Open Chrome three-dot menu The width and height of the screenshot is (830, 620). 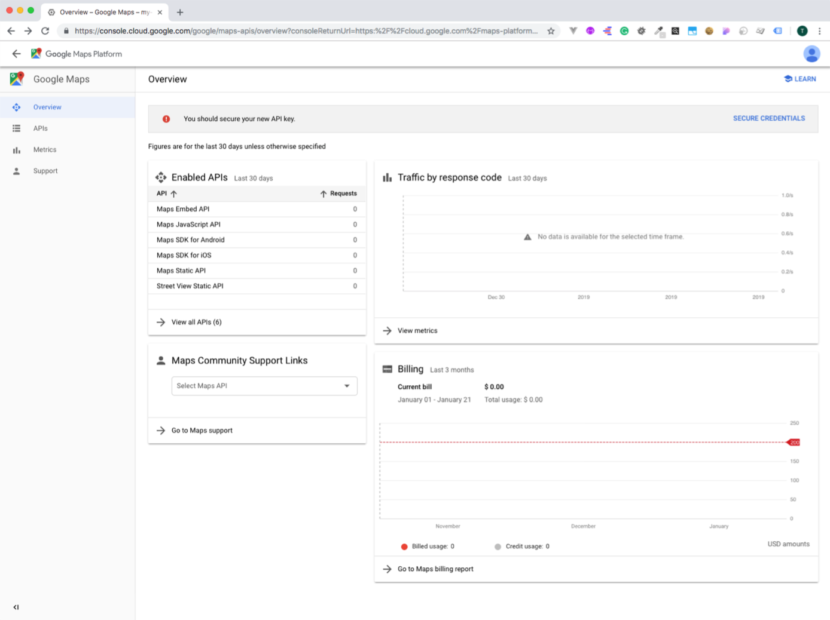tap(819, 31)
